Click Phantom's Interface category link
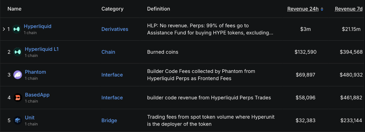Screen dimensions: 365x132 [x=112, y=75]
